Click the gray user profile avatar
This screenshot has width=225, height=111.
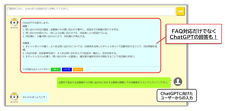click(x=178, y=82)
